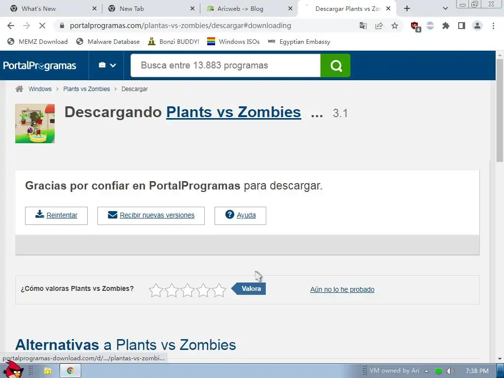Go to the home breadcrumb icon

tap(19, 89)
